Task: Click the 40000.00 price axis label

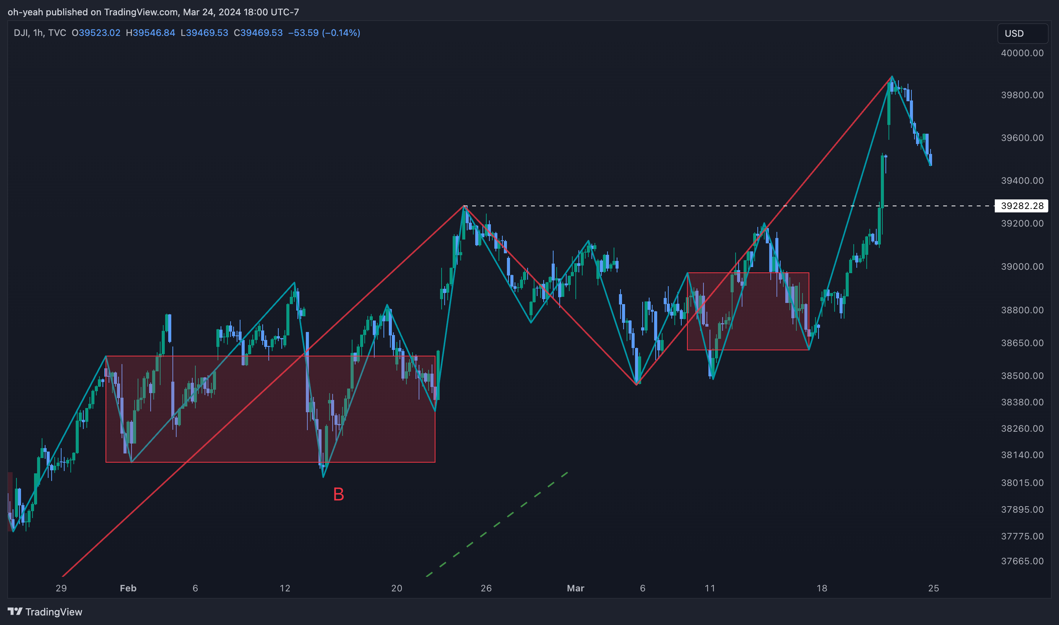Action: point(1022,53)
